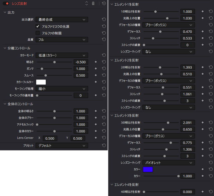214x196 pixels.
Task: Click the 明るさ slider handle
Action: click(x=55, y=62)
